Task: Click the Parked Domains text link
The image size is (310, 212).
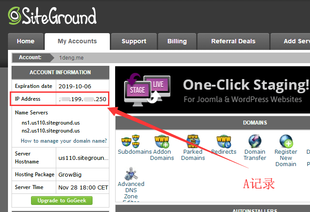Action: tap(193, 155)
